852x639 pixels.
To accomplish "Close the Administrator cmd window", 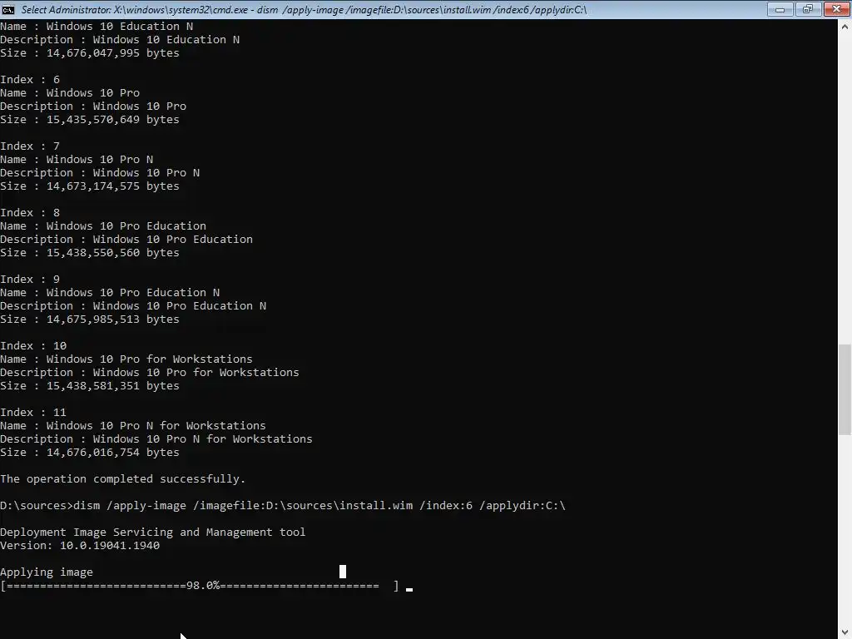I will coord(837,9).
